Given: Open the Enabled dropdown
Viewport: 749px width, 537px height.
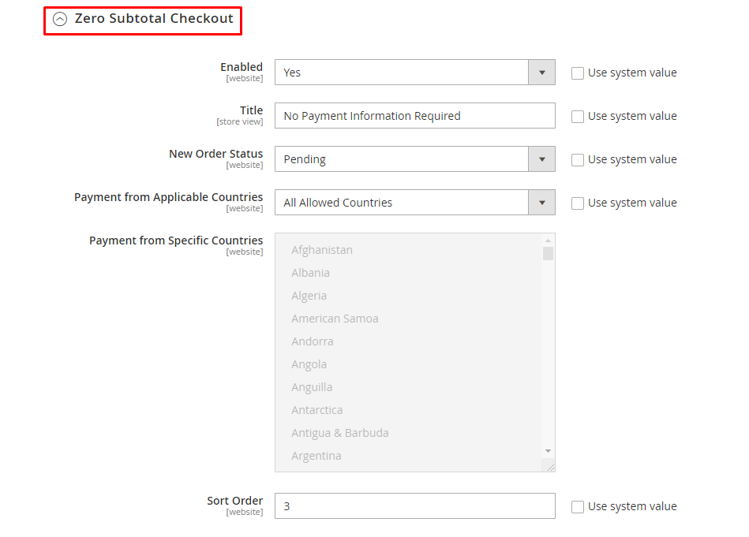Looking at the screenshot, I should 414,73.
